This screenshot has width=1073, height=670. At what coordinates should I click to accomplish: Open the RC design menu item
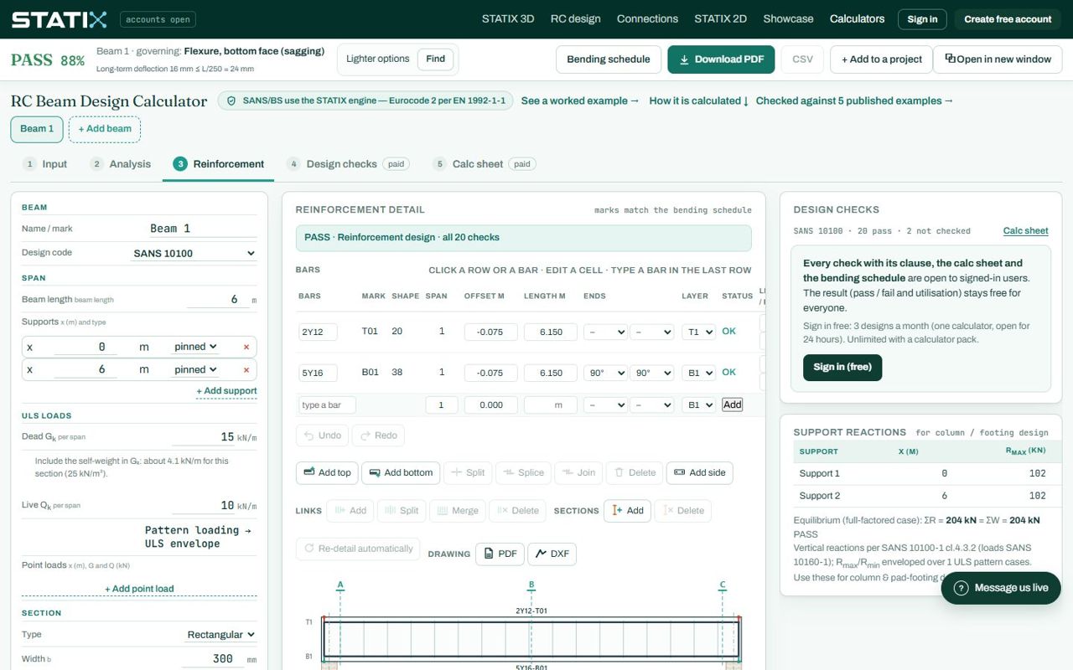(x=575, y=18)
